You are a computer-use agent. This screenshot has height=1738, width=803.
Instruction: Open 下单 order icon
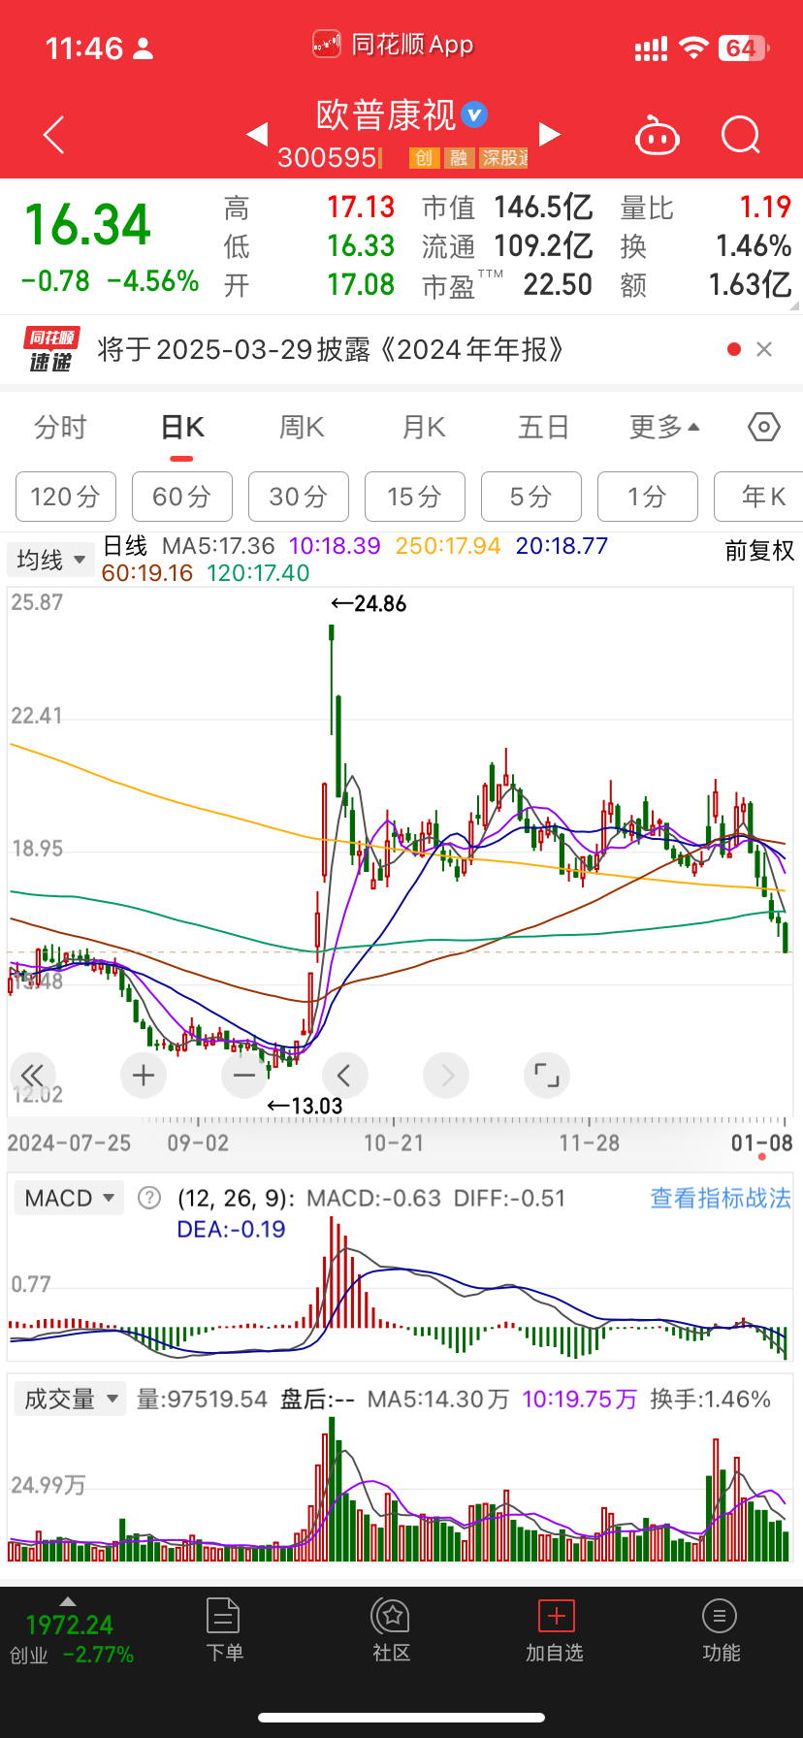pyautogui.click(x=224, y=1629)
